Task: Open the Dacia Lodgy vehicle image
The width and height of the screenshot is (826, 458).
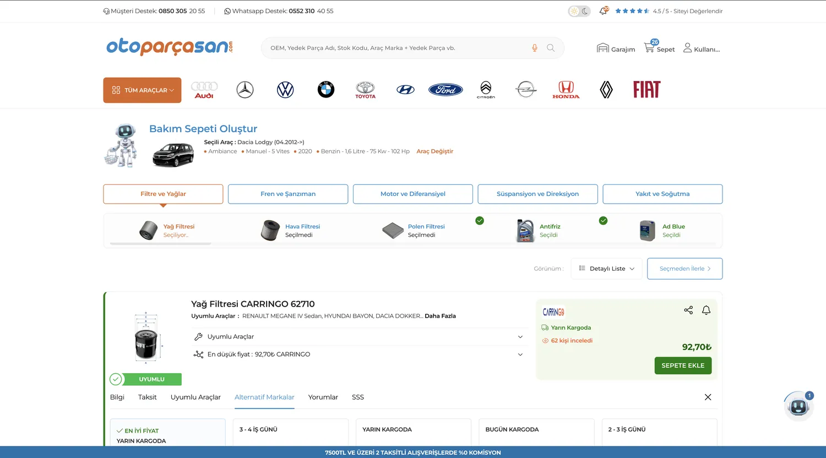Action: [x=173, y=155]
